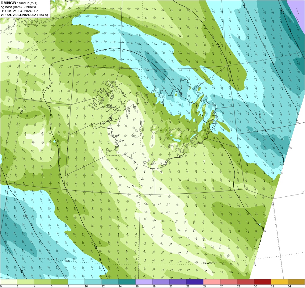
Task: Click the 156 contour label over northern Iceland
Action: click(x=180, y=93)
